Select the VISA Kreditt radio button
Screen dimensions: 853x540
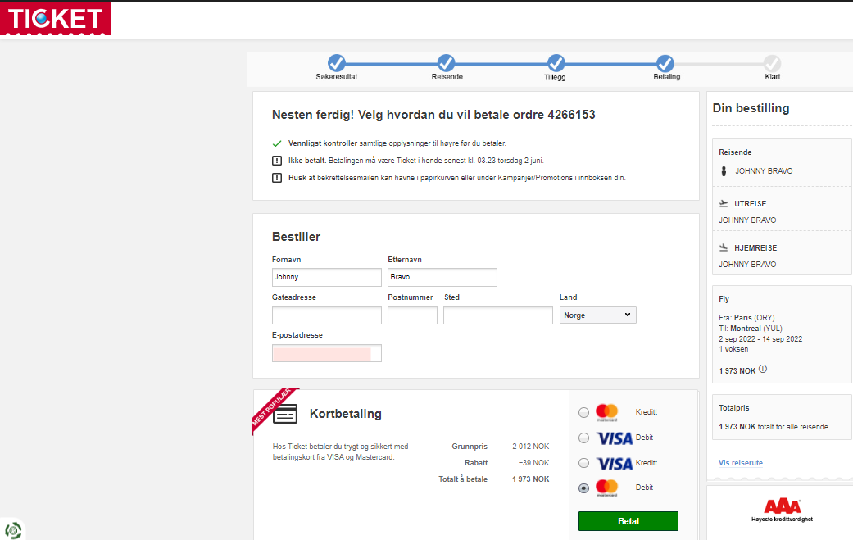[583, 463]
